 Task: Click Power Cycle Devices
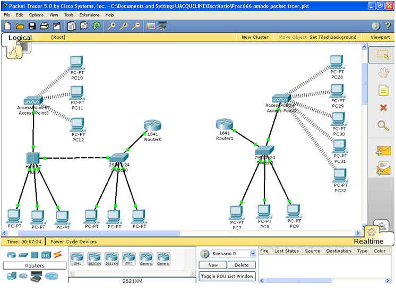[73, 242]
